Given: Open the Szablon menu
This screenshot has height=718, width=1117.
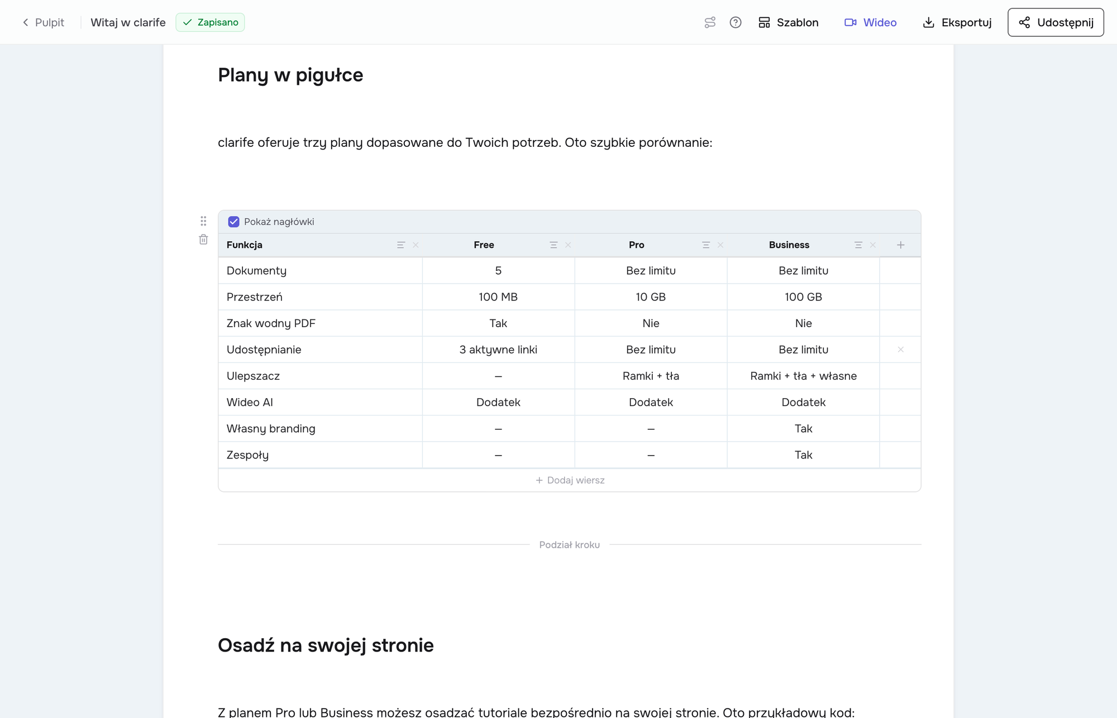Looking at the screenshot, I should 788,22.
